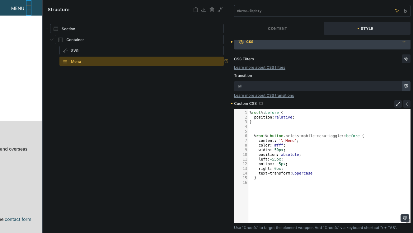Click the Bricks "b" icon in ID field
The width and height of the screenshot is (413, 233).
pyautogui.click(x=405, y=11)
